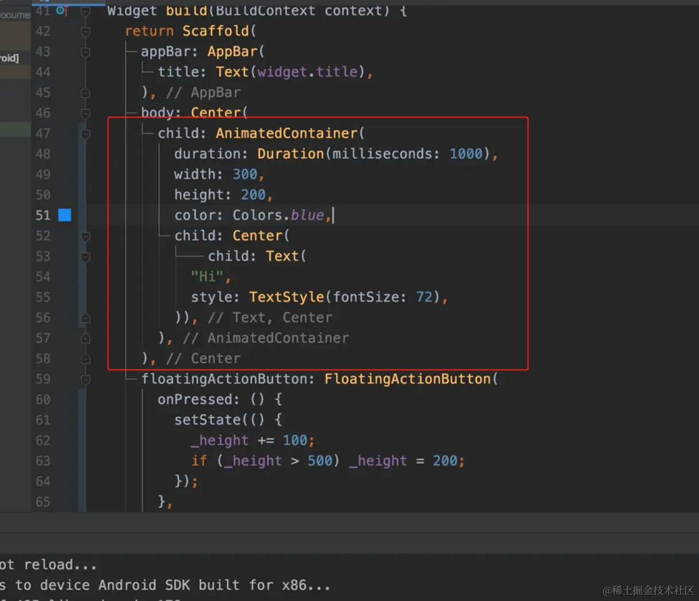This screenshot has width=699, height=601.
Task: Click the value 500 on line 63
Action: tap(320, 461)
